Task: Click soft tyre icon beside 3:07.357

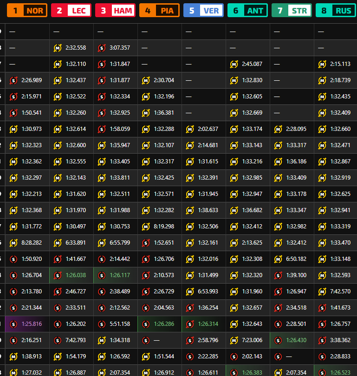Action: [x=102, y=48]
